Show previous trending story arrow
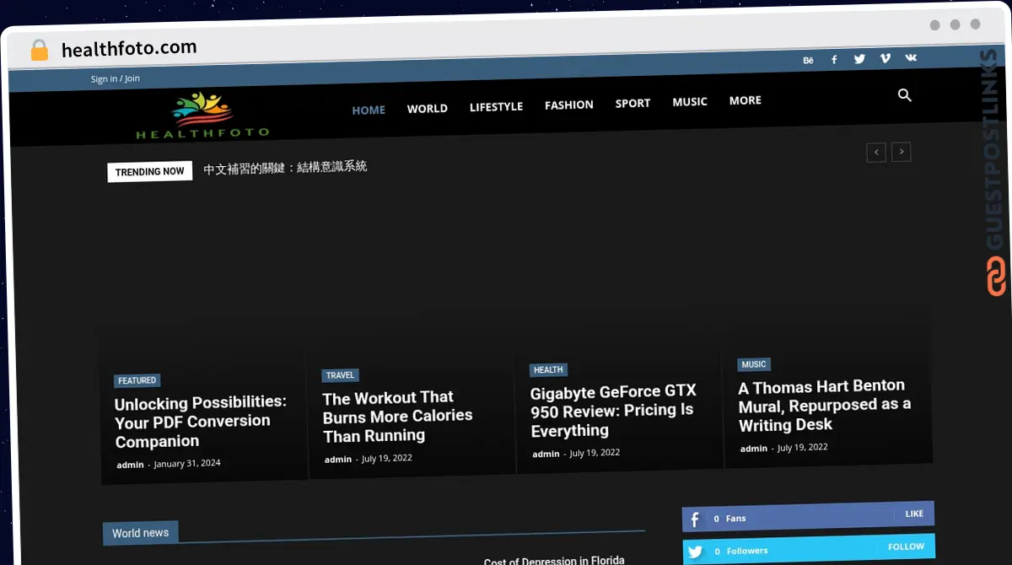This screenshot has width=1012, height=565. tap(876, 153)
